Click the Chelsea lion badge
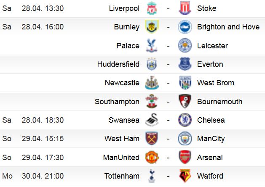Viewport: 265px width, 187px height. 185,120
